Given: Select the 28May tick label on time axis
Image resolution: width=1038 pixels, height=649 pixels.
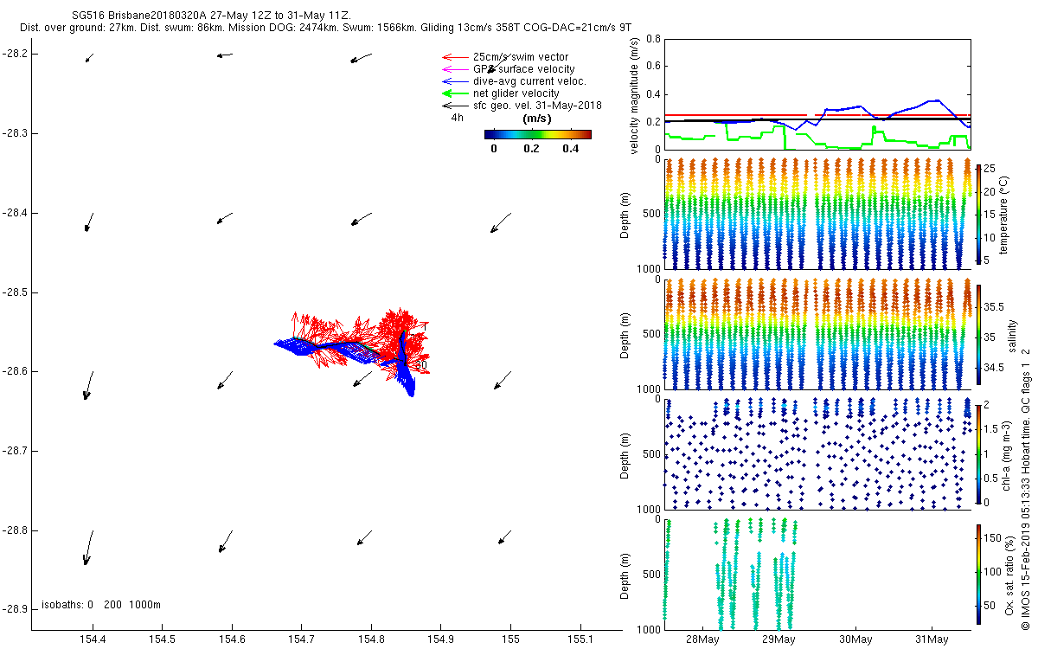Looking at the screenshot, I should click(702, 639).
